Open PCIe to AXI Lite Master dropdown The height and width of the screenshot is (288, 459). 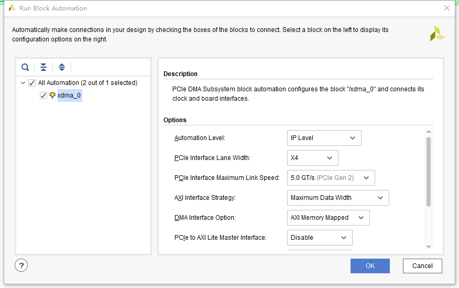[x=320, y=238]
